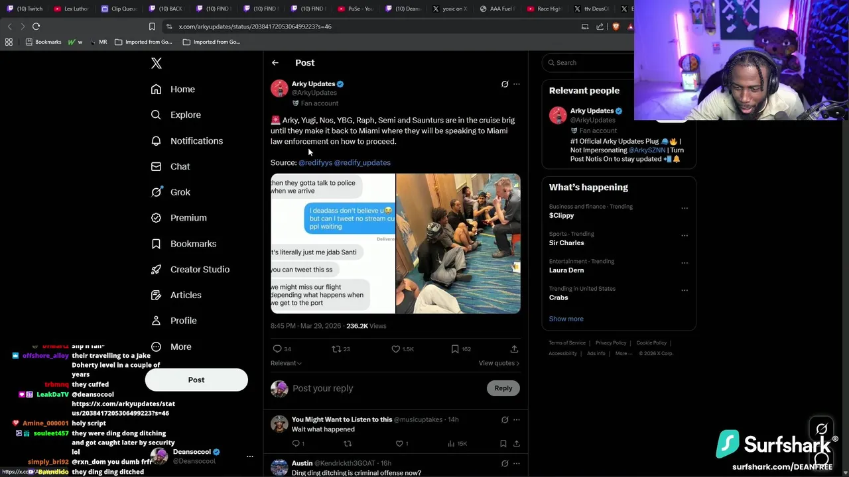This screenshot has width=849, height=477.
Task: Reply to 'Wait what happened' comment
Action: pyautogui.click(x=296, y=444)
